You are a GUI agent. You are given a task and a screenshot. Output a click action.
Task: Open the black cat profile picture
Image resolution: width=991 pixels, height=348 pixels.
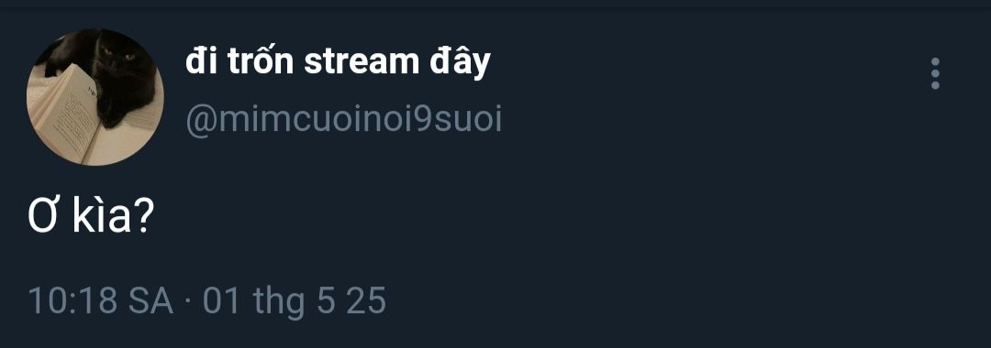point(95,96)
